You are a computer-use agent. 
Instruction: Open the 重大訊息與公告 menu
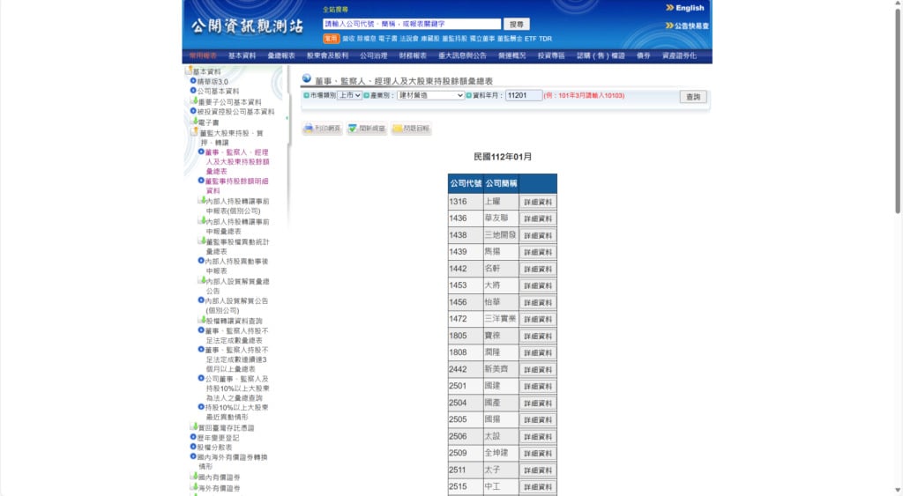[x=462, y=56]
